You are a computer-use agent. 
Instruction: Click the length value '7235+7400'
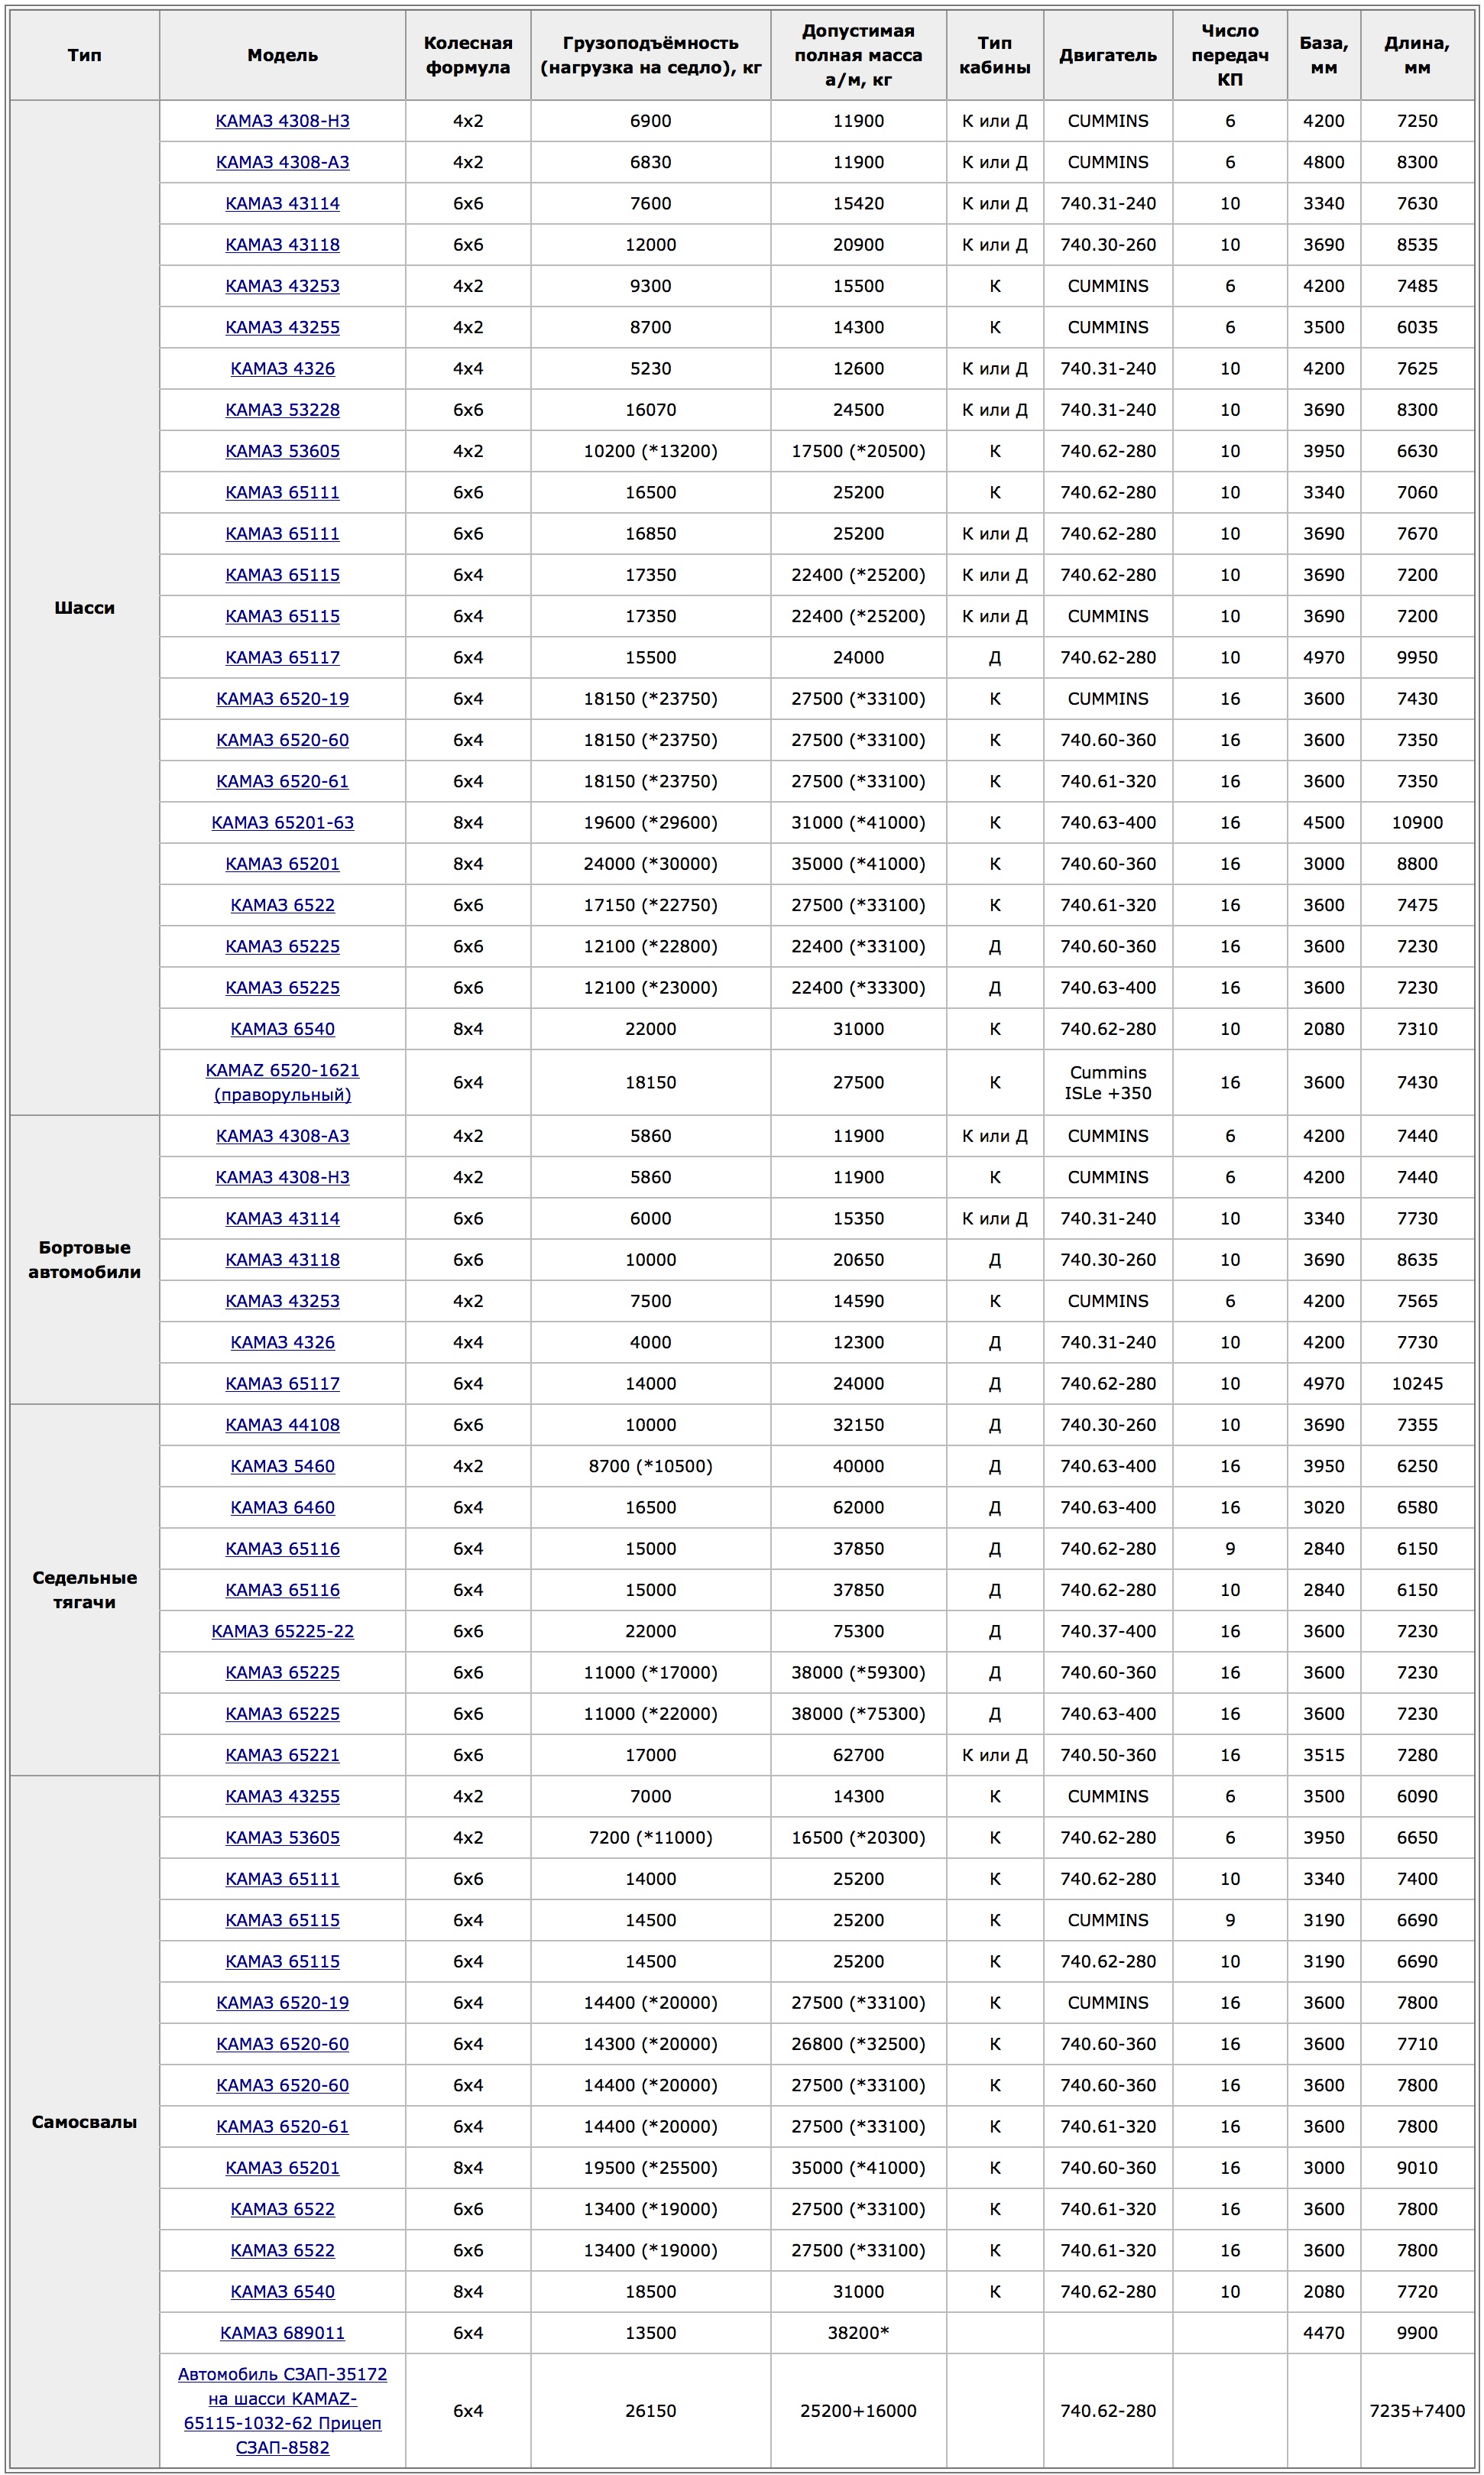point(1417,2411)
